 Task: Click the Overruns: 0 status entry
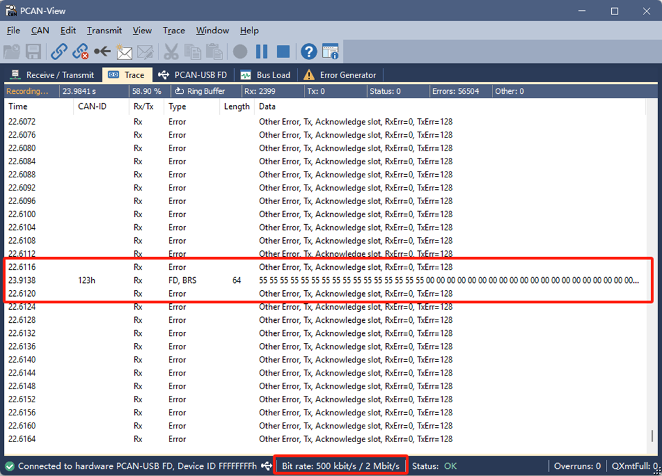(577, 466)
